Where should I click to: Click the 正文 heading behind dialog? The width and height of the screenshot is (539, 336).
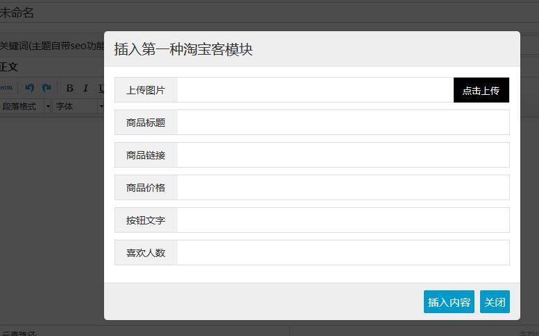(x=9, y=67)
